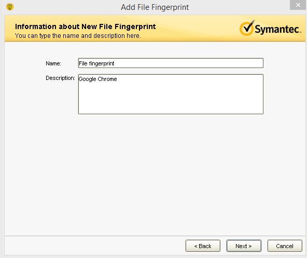Click the "File fingerprint" text in Name box
This screenshot has width=307, height=258.
[x=96, y=63]
